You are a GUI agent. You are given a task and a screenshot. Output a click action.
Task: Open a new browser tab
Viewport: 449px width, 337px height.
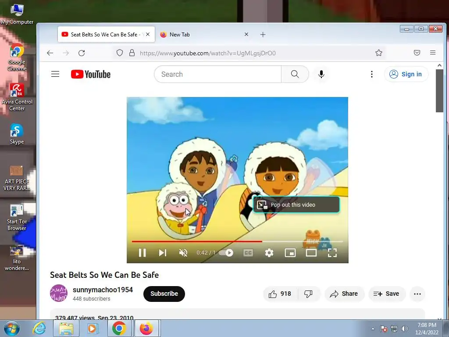pos(263,35)
